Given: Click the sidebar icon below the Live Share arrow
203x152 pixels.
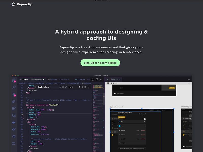Looking at the screenshot, I should tap(14, 136).
